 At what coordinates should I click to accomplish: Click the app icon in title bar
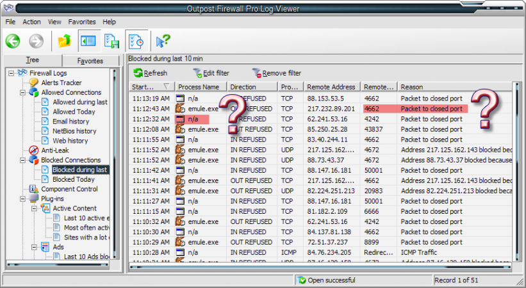(8, 8)
